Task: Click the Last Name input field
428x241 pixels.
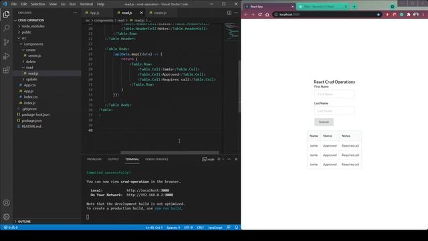Action: [334, 110]
